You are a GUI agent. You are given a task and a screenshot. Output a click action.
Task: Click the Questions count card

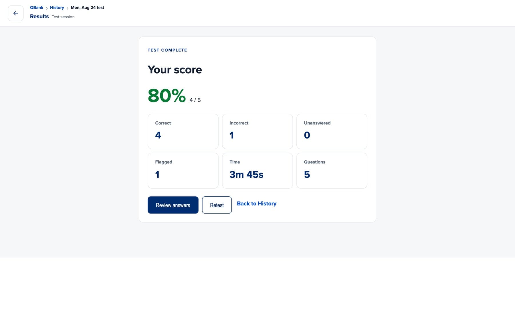click(x=332, y=171)
